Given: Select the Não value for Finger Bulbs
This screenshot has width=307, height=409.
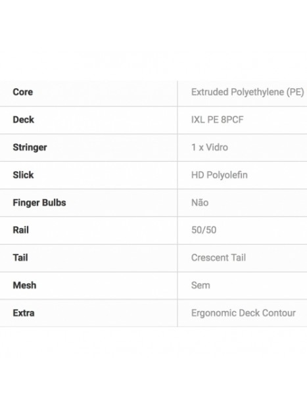Looking at the screenshot, I should 200,203.
